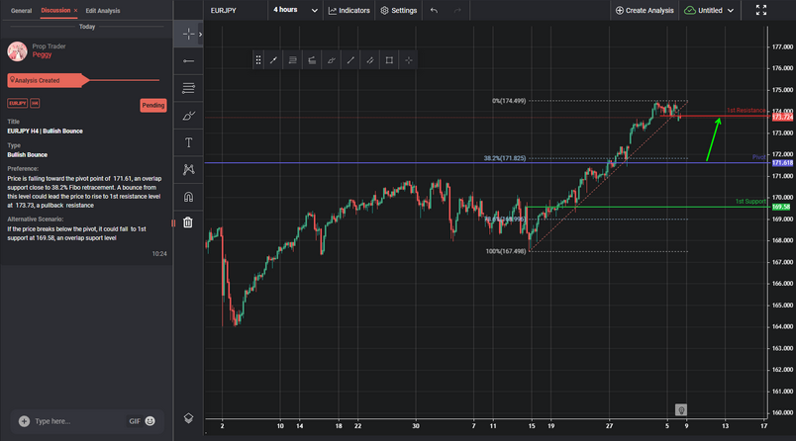Screen dimensions: 796x441
Task: Click the 169.58 support price label
Action: coord(781,207)
